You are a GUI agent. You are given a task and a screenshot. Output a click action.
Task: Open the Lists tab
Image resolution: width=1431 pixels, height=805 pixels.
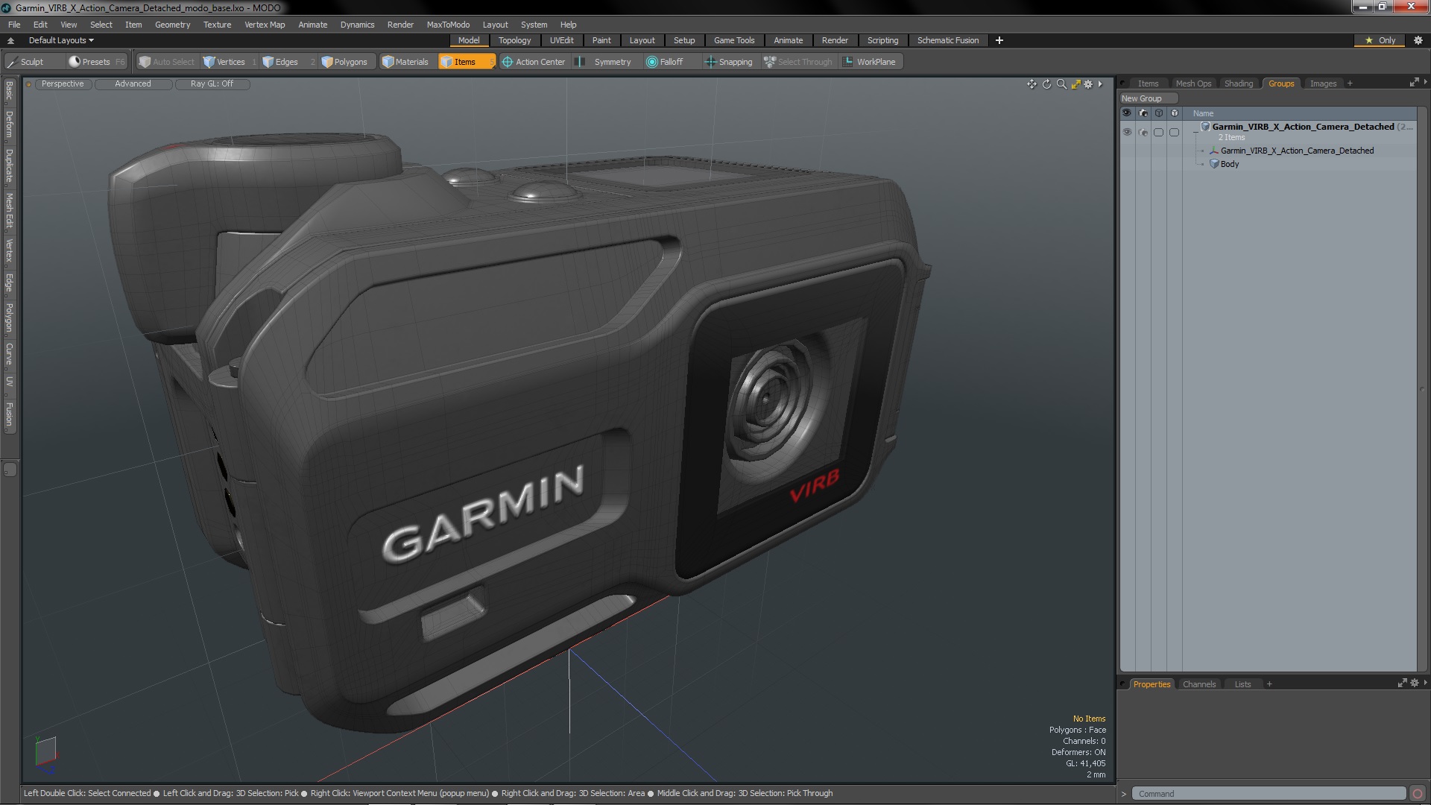(x=1242, y=684)
